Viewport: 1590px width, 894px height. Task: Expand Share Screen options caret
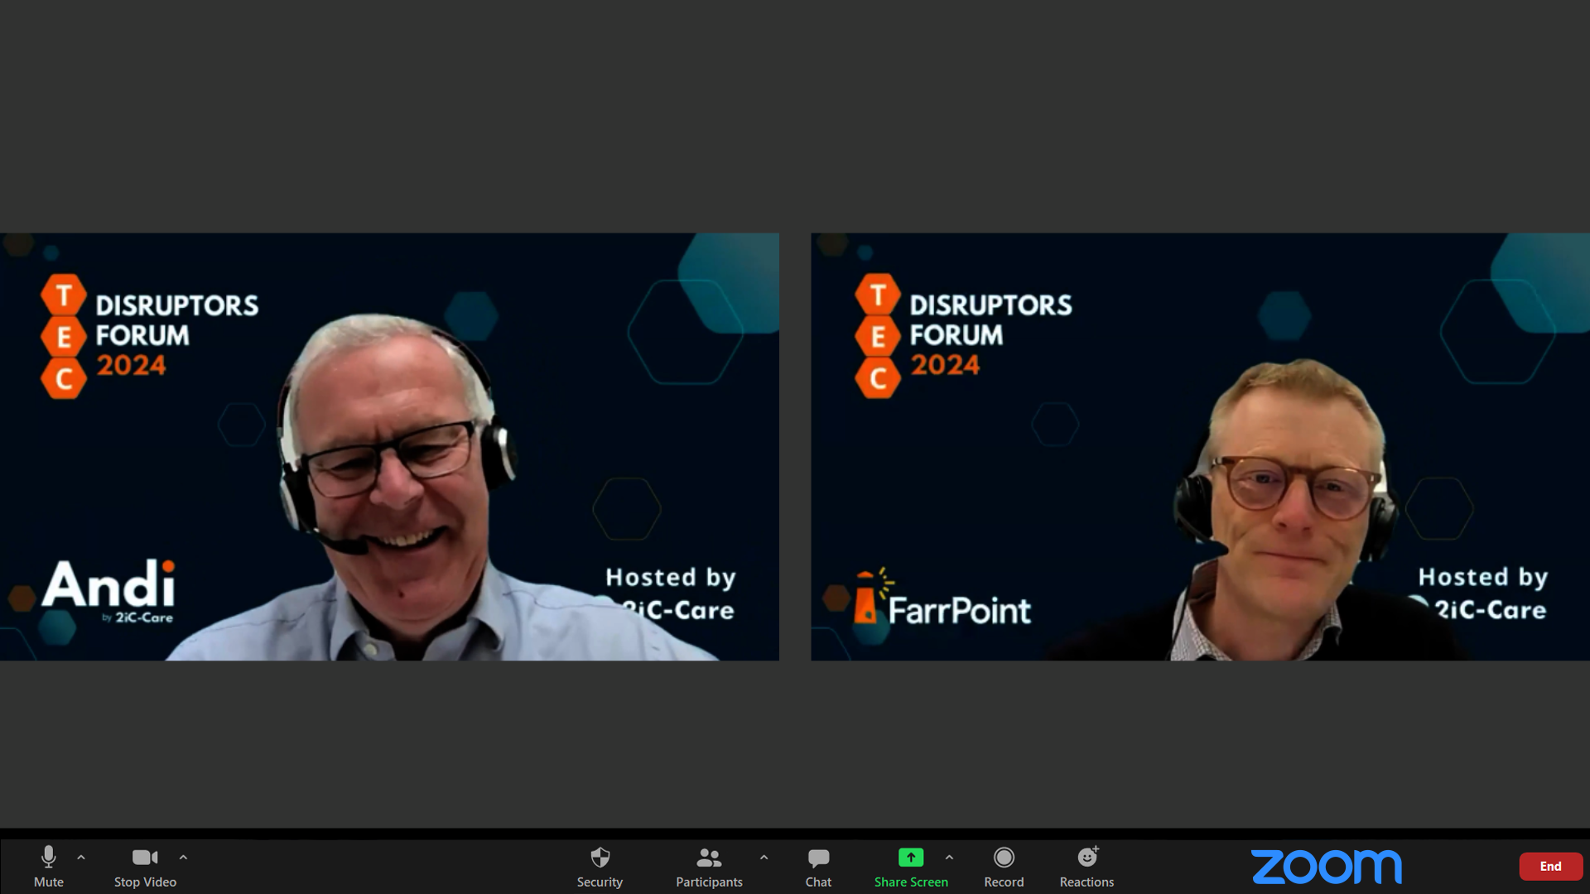[x=949, y=858]
